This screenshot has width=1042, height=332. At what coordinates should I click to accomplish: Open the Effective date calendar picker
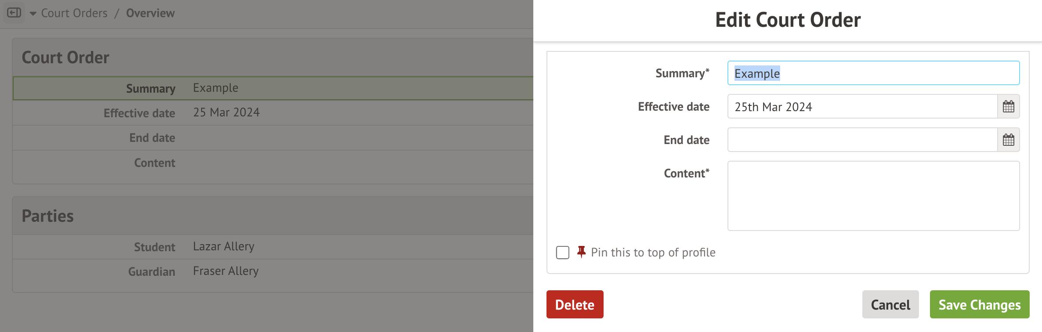[x=1008, y=106]
